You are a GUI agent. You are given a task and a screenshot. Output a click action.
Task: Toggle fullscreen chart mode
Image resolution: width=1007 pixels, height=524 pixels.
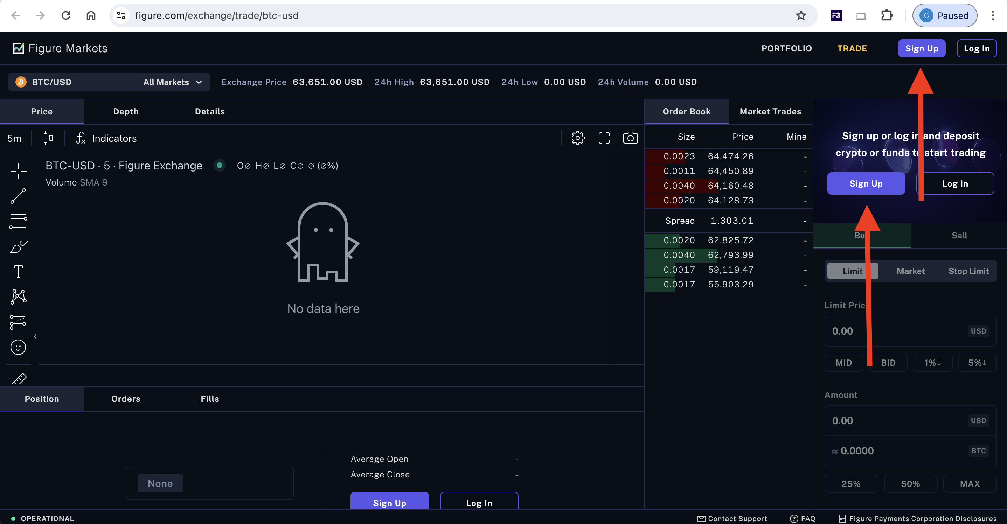click(x=604, y=138)
